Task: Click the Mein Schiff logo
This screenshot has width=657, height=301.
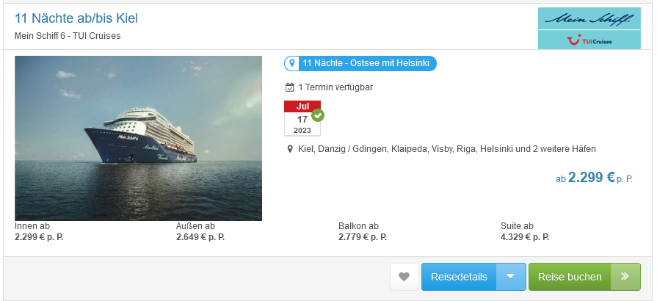Action: point(589,18)
